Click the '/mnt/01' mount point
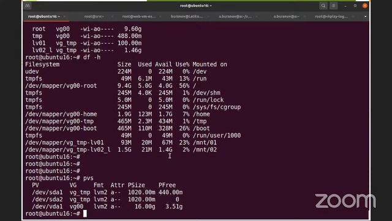The image size is (392, 221). pos(205,142)
